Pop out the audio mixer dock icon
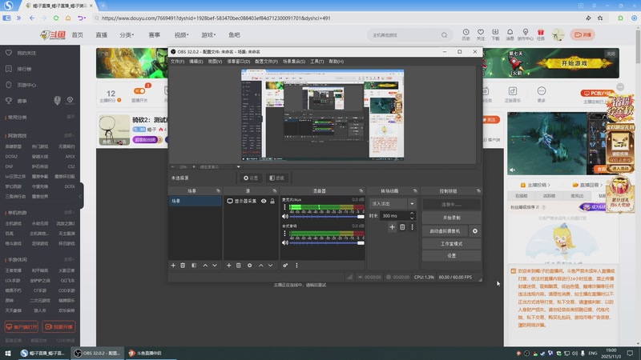This screenshot has width=641, height=360. click(x=361, y=191)
